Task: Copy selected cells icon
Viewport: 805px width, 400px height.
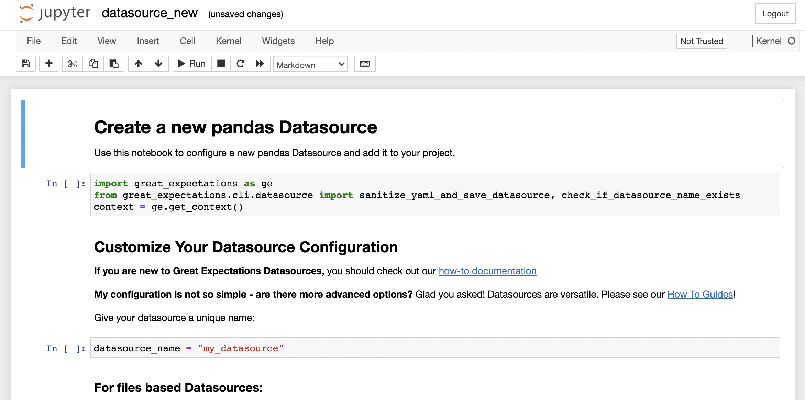Action: [x=93, y=64]
